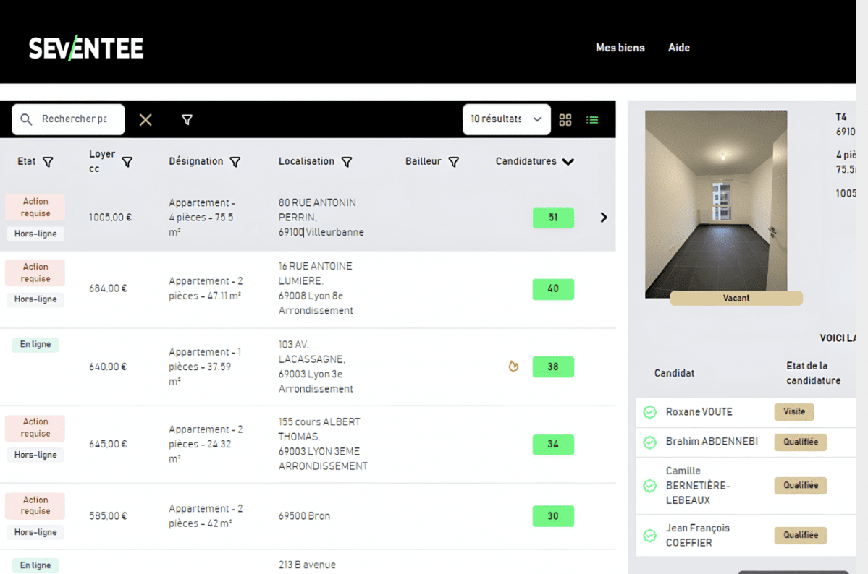Filter by Loyer cc funnel icon
Image resolution: width=868 pixels, height=574 pixels.
[127, 162]
